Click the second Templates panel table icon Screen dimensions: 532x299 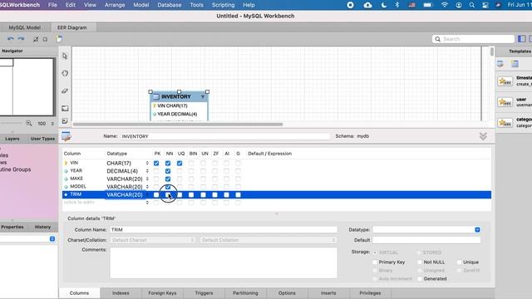pos(515,63)
